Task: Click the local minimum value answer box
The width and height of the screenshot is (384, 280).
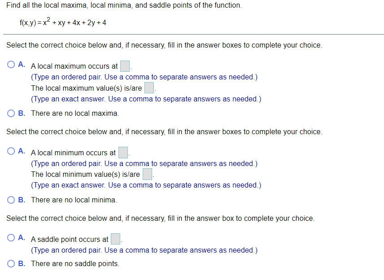Action: pos(147,174)
